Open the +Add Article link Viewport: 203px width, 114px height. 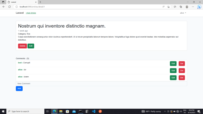(x=31, y=13)
